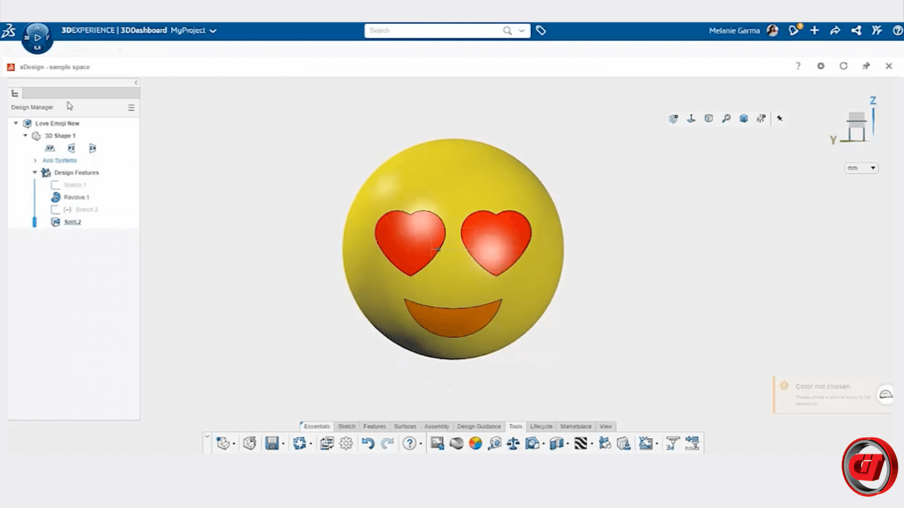Screen dimensions: 904x508
Task: Click the balance scale tool icon
Action: [x=513, y=443]
